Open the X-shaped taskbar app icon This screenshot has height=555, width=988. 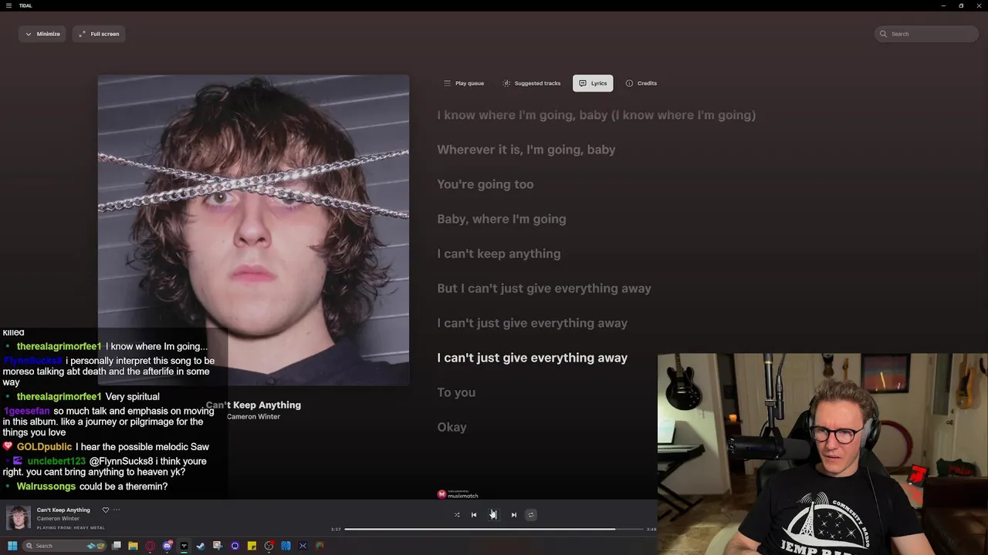303,546
